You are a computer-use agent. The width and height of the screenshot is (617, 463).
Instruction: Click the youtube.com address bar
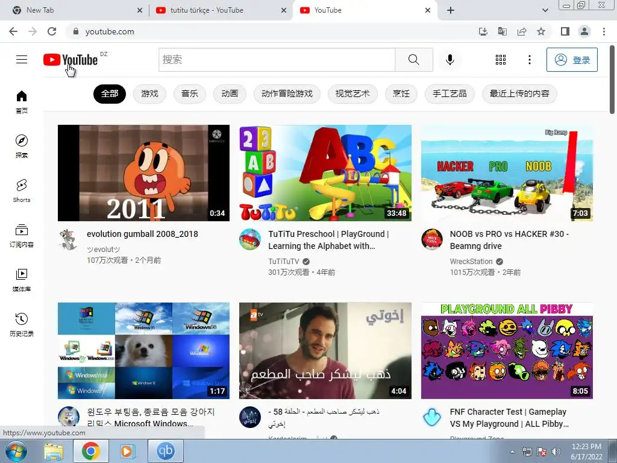(272, 31)
